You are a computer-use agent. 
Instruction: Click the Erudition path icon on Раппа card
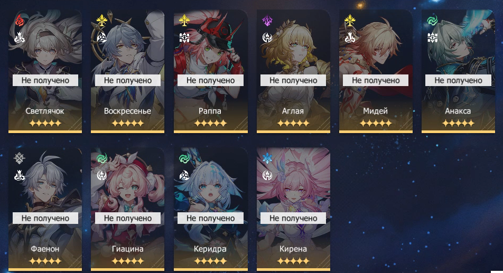pos(184,37)
